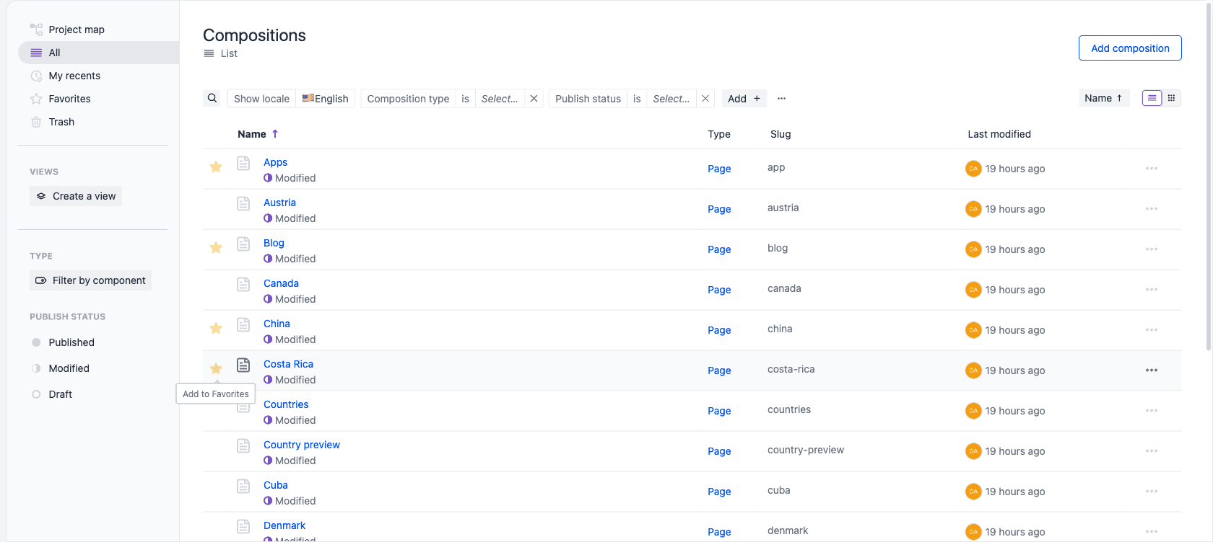Unfavorite the Apps composition star
Viewport: 1213px width, 542px height.
pyautogui.click(x=216, y=167)
